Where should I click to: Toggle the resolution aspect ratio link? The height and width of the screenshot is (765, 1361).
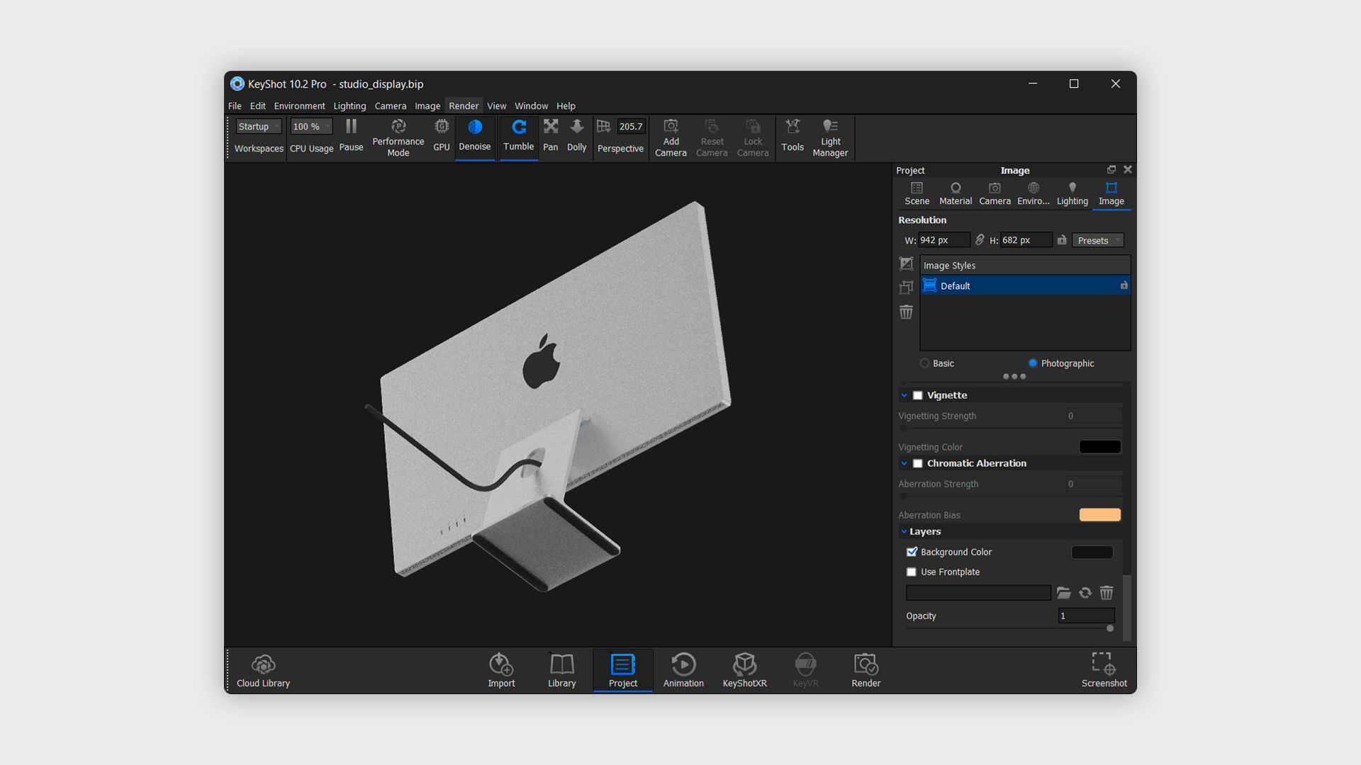980,240
